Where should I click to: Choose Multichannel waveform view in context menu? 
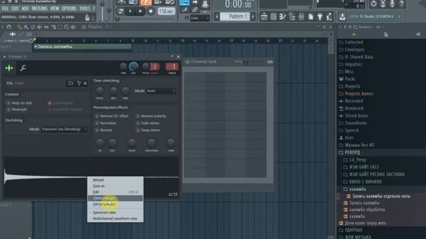coord(115,218)
